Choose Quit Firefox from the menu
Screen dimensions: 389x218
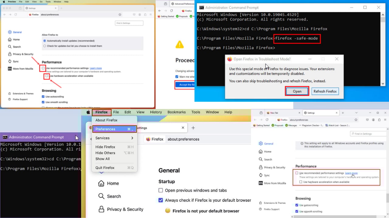pos(105,168)
